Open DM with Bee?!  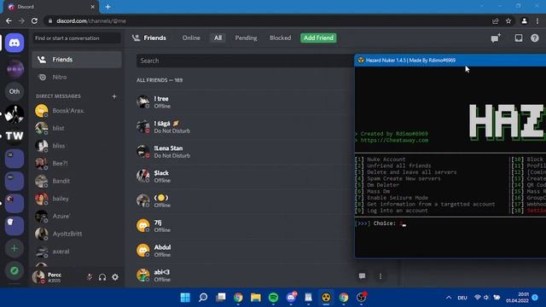coord(77,163)
